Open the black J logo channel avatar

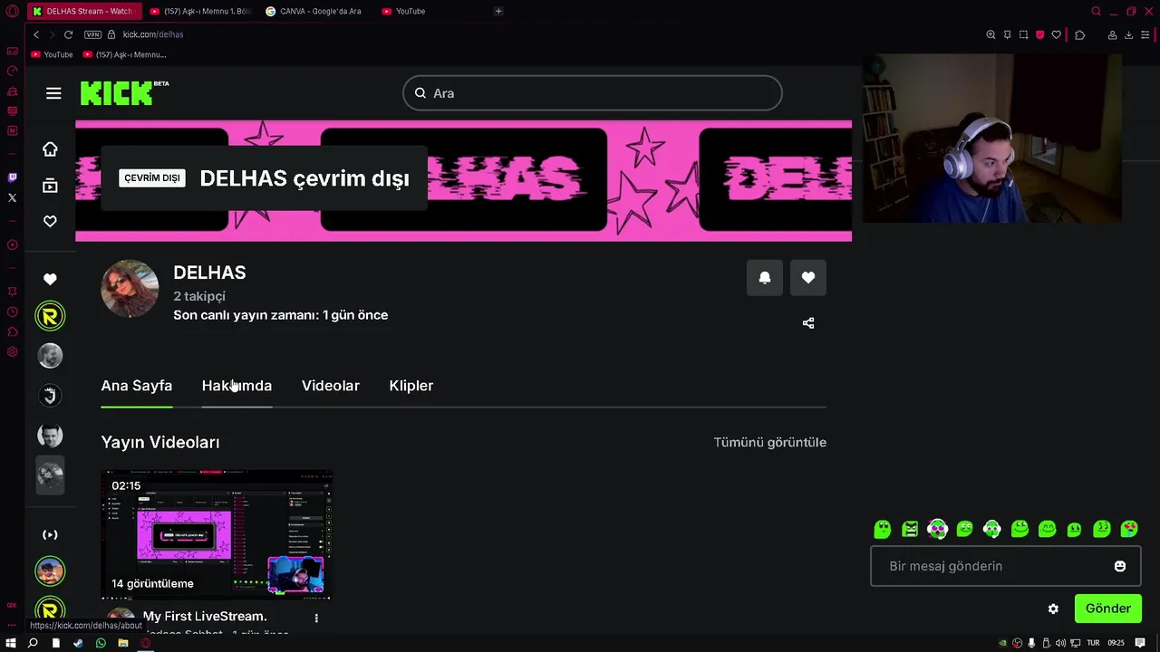coord(50,396)
